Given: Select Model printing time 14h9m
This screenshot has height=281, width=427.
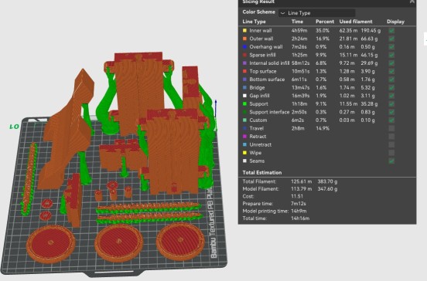Looking at the screenshot, I should (x=299, y=211).
